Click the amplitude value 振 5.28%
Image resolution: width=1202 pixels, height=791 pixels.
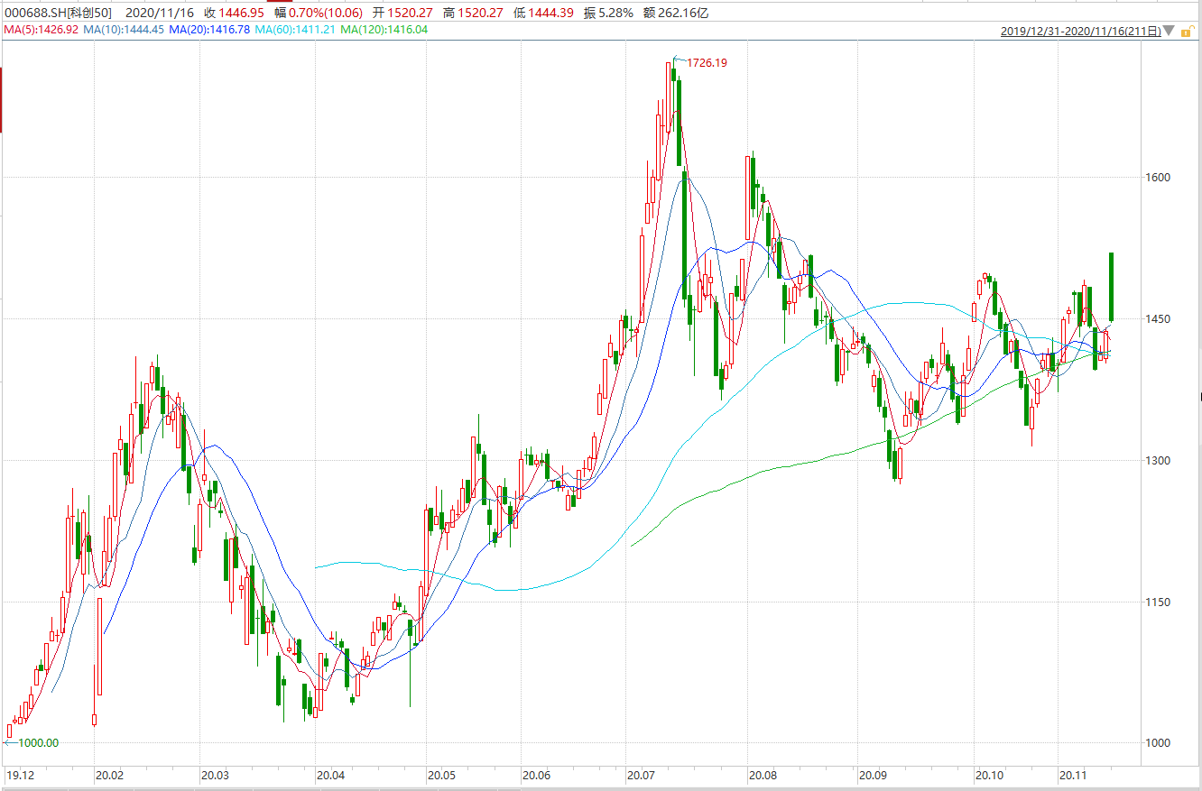point(607,13)
